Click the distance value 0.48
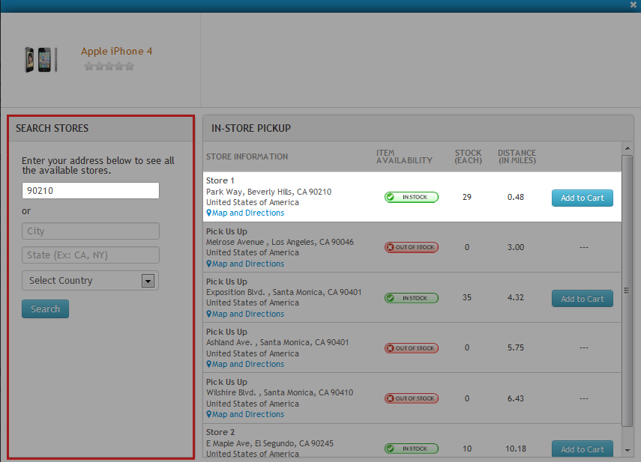This screenshot has height=462, width=641. click(516, 198)
